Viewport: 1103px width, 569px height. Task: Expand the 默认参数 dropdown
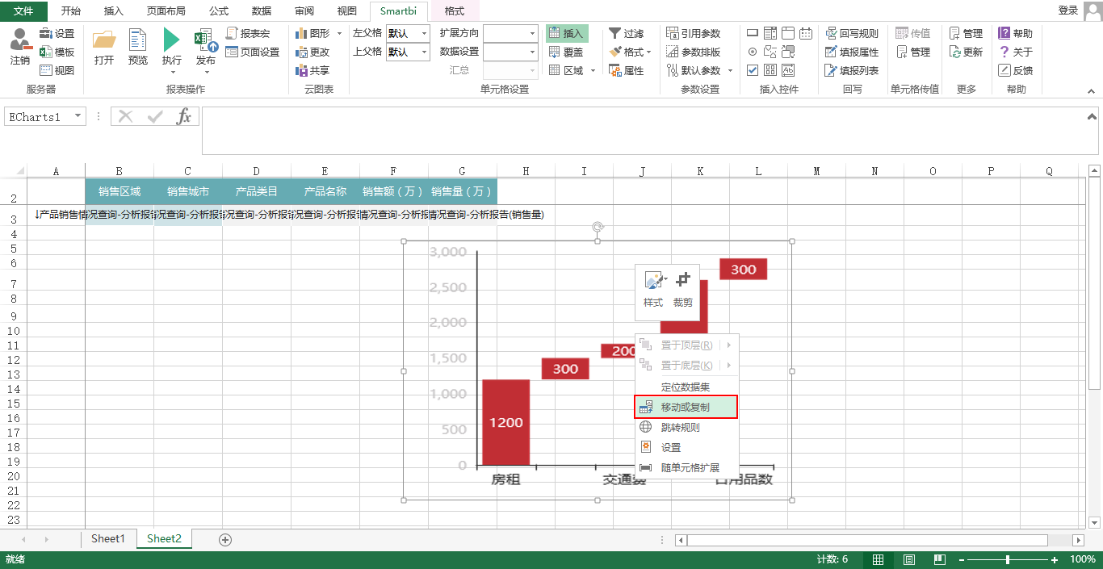[x=731, y=71]
